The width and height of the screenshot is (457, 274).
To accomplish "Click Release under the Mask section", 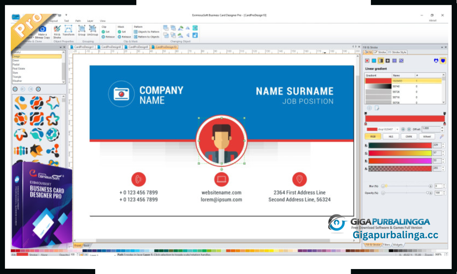I will (x=124, y=37).
